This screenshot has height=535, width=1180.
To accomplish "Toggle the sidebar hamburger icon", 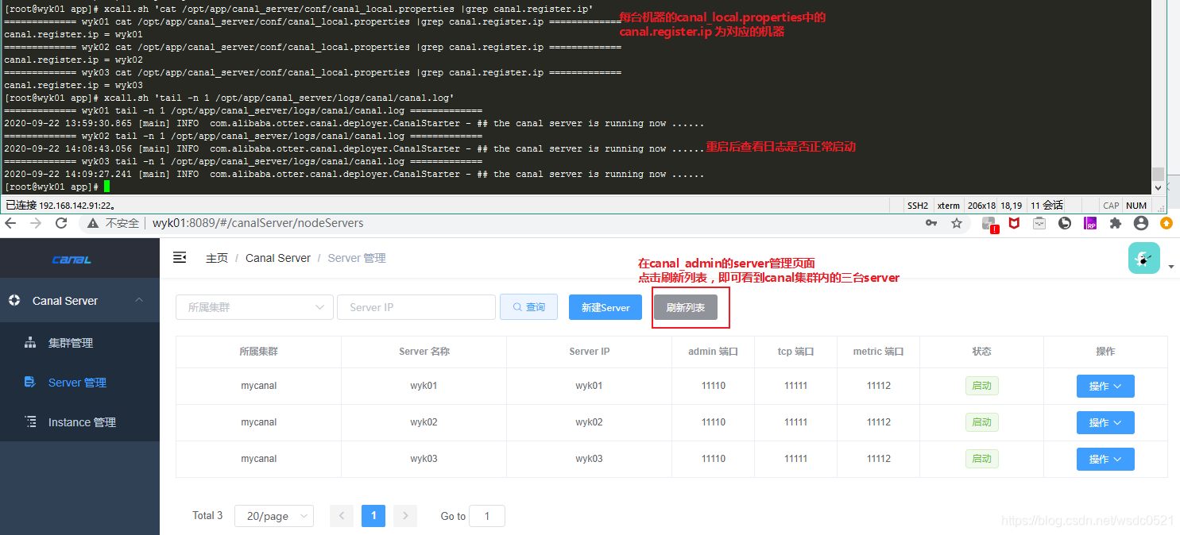I will [x=180, y=257].
